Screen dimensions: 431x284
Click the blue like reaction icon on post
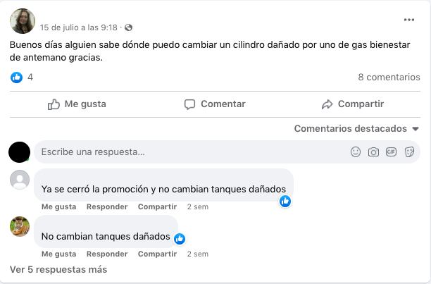tap(16, 78)
